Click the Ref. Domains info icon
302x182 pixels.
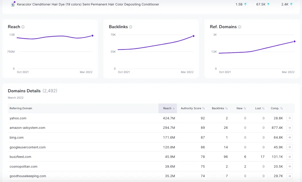tap(240, 27)
